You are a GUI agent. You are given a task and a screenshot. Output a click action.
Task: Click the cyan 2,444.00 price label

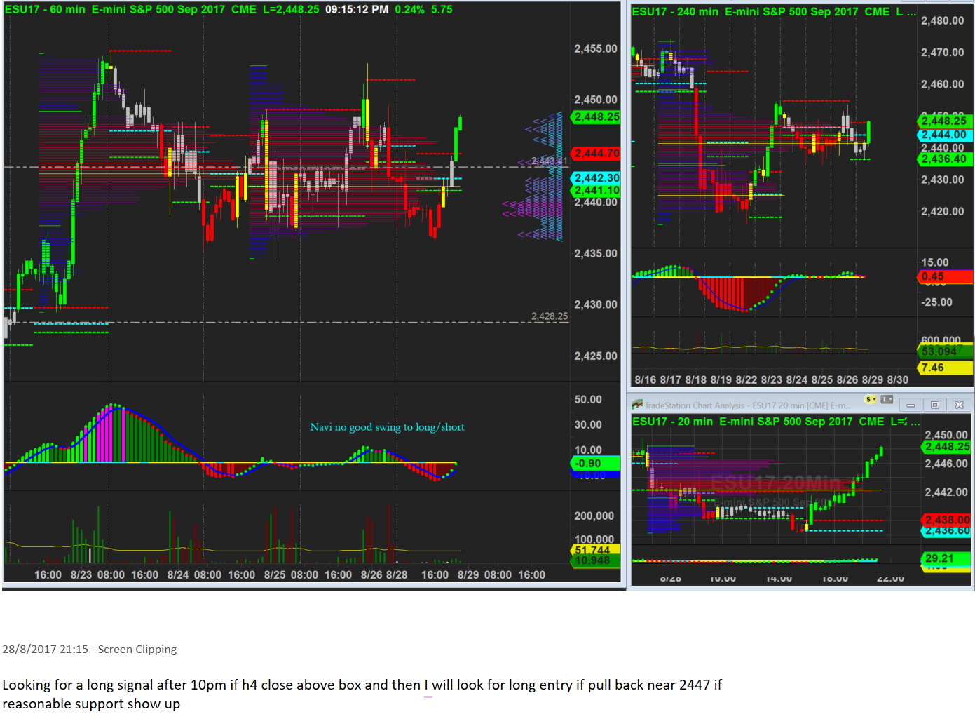pos(944,135)
